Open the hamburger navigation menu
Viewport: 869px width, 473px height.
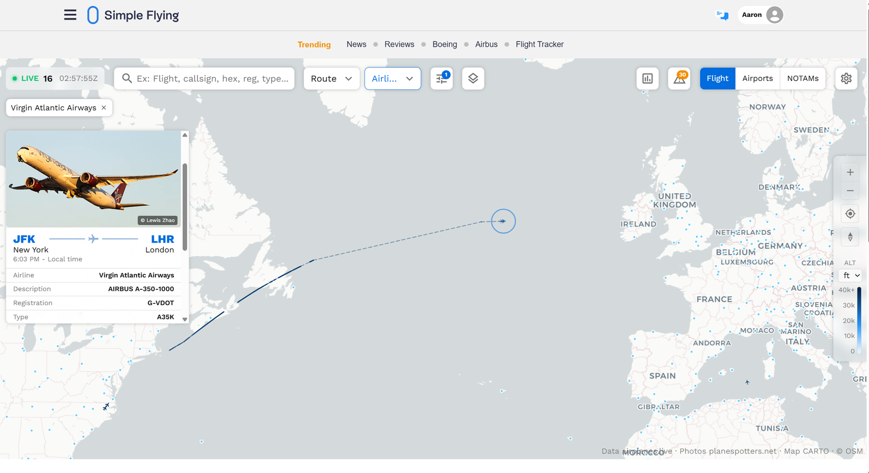[x=70, y=15]
